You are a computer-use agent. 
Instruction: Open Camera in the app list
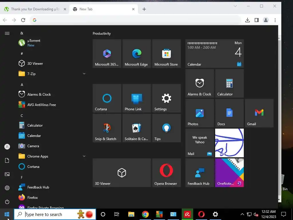pos(52,146)
